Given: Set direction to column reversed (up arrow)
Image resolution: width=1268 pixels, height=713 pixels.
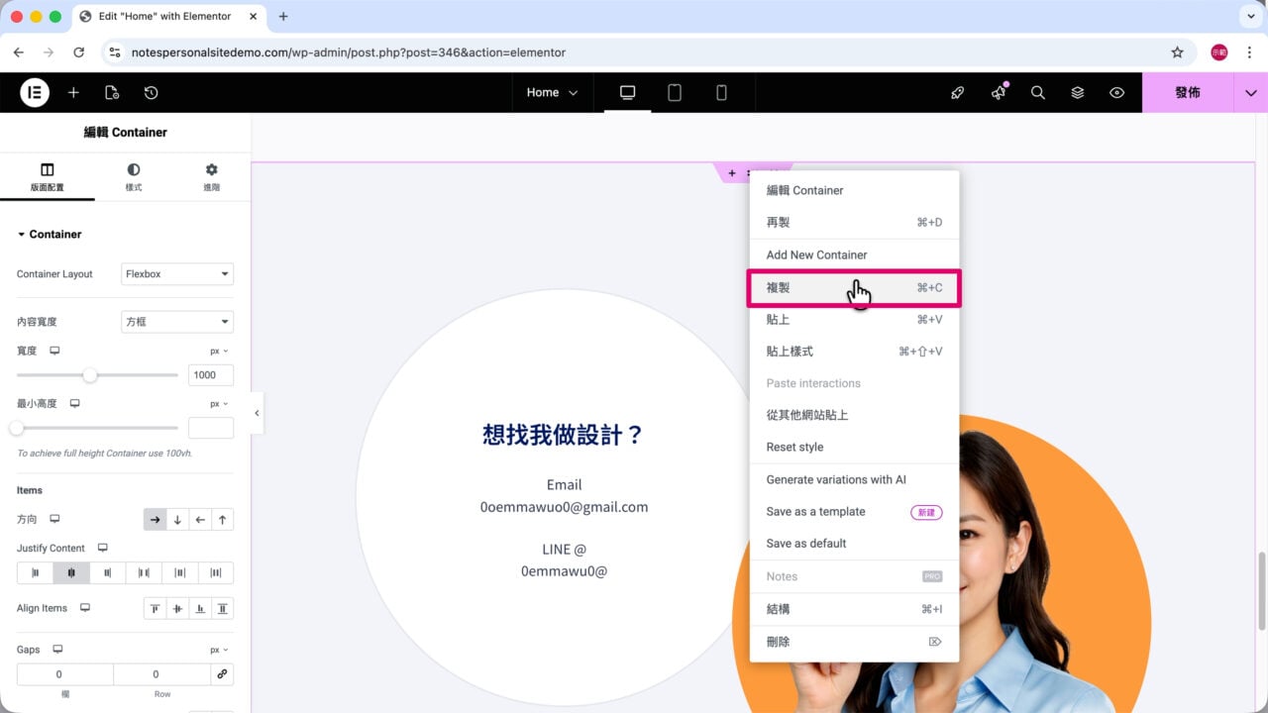Looking at the screenshot, I should (223, 519).
